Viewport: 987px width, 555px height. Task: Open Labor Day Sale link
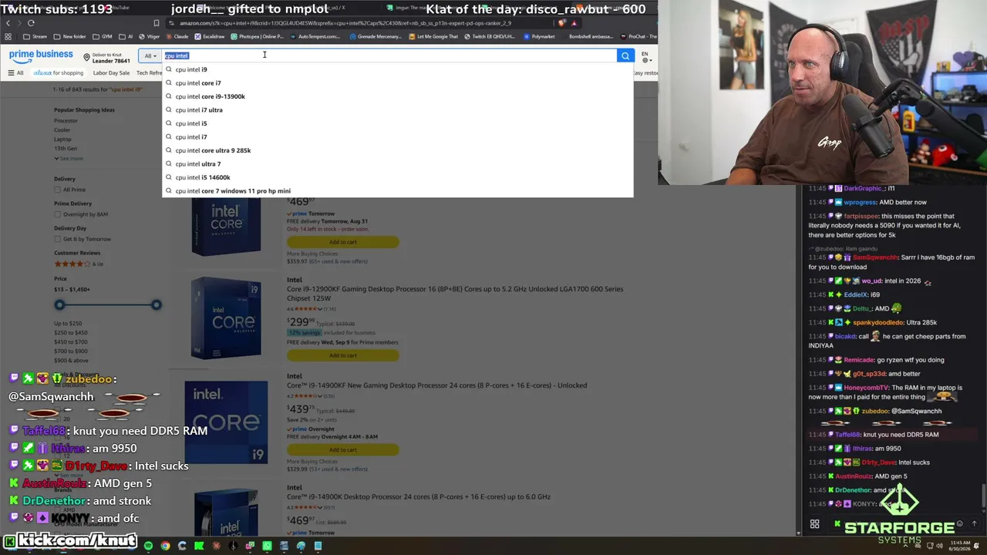(x=111, y=73)
